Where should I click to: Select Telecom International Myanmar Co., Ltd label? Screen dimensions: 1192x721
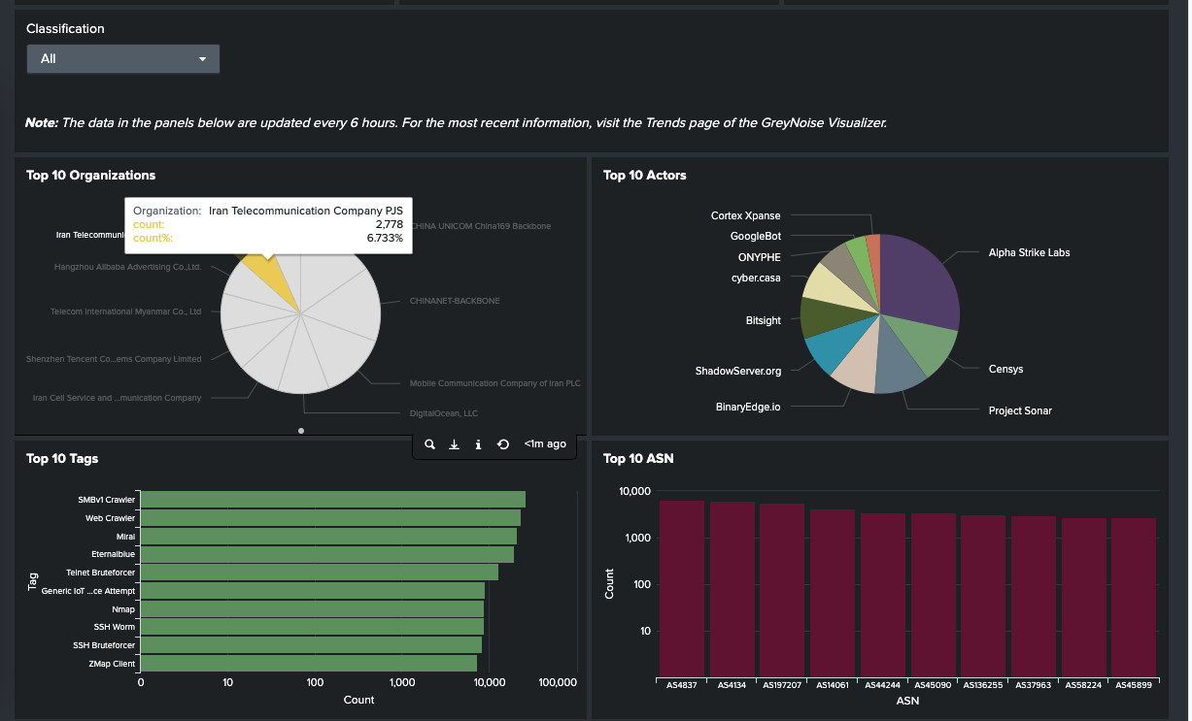pyautogui.click(x=126, y=311)
